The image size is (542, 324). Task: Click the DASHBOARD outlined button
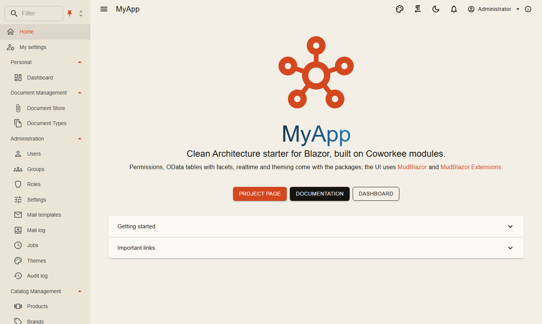coord(376,194)
